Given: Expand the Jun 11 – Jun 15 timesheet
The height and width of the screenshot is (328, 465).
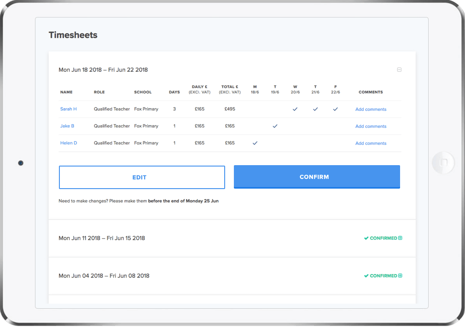Looking at the screenshot, I should 400,238.
